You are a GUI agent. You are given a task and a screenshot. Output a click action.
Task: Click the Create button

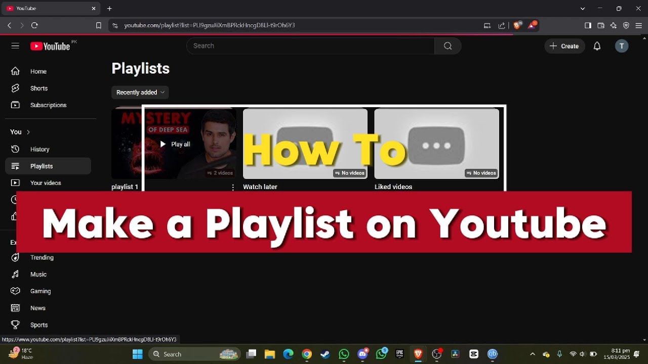tap(565, 46)
